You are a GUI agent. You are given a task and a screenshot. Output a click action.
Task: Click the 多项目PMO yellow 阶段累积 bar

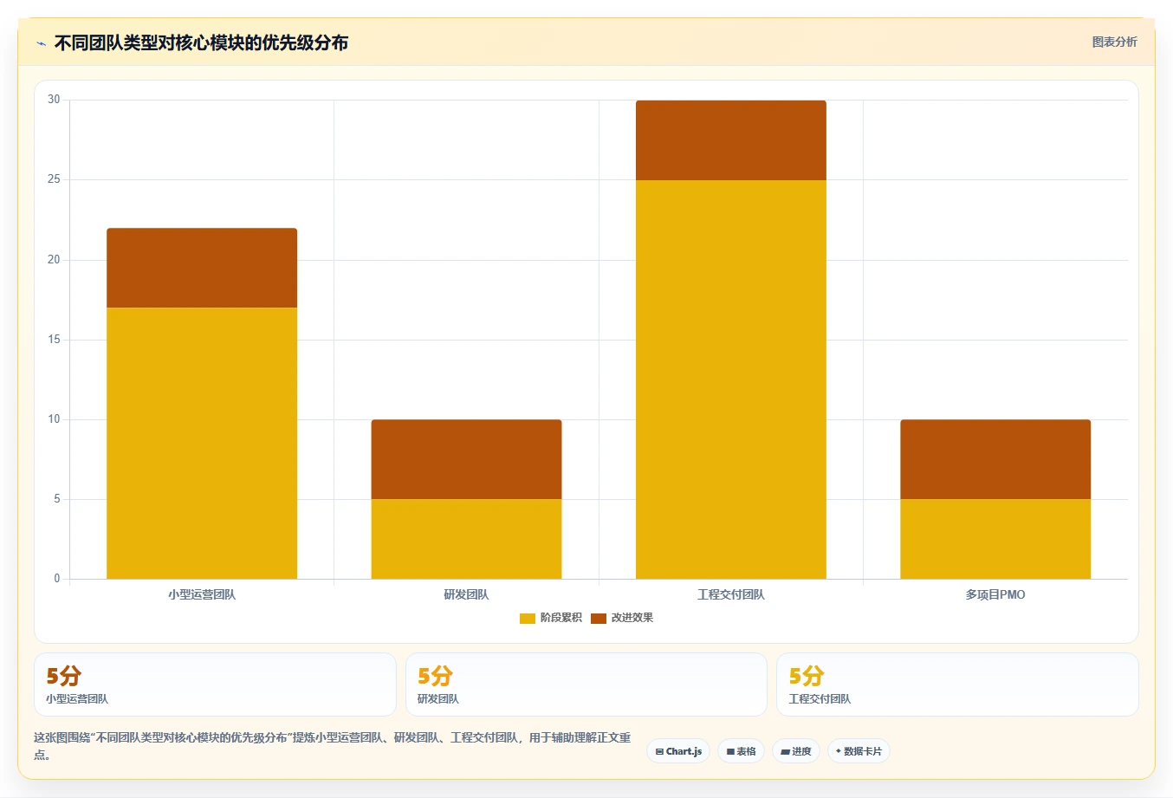[995, 539]
